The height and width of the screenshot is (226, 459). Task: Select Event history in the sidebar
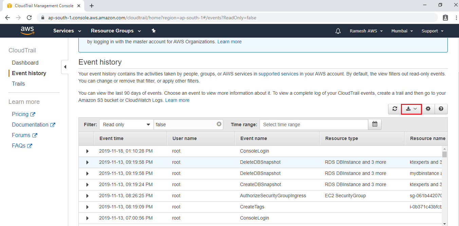[x=29, y=73]
